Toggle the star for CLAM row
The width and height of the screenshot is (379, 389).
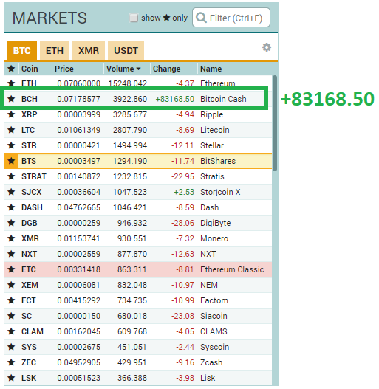tap(11, 331)
